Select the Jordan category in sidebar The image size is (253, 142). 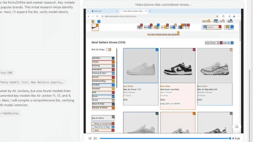[x=103, y=62]
